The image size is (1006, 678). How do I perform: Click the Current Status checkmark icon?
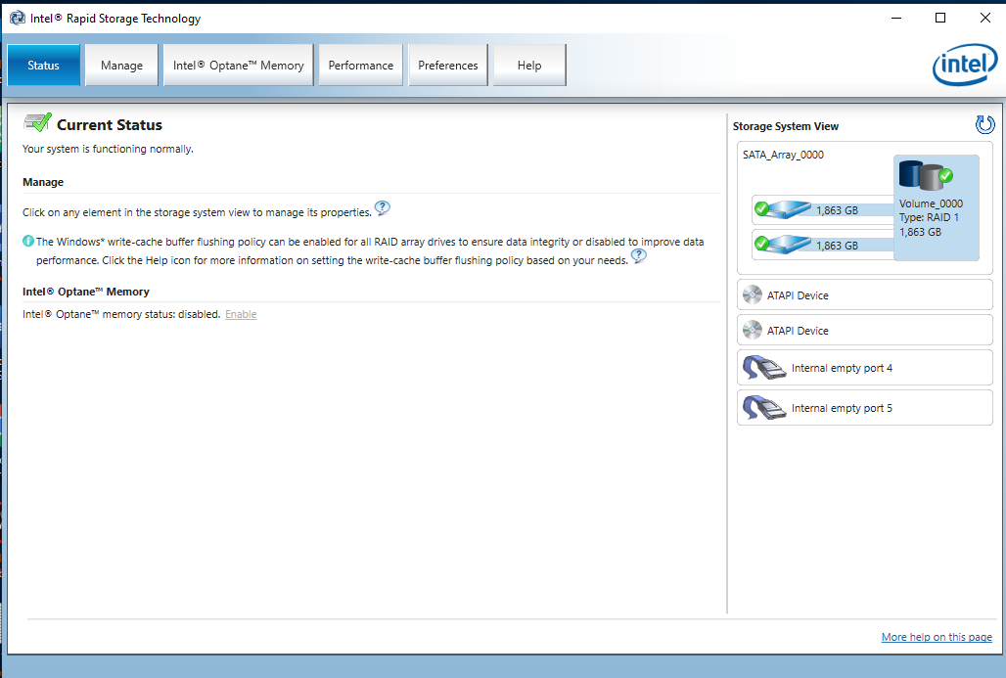[38, 122]
